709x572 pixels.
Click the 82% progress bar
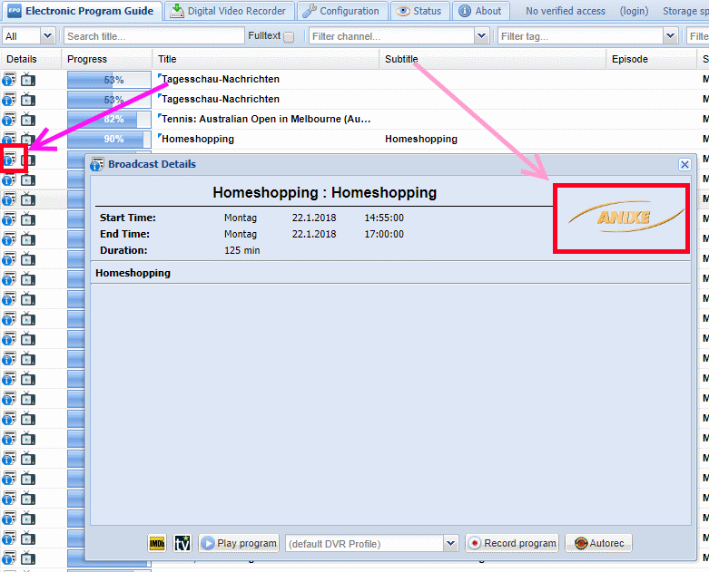[109, 119]
